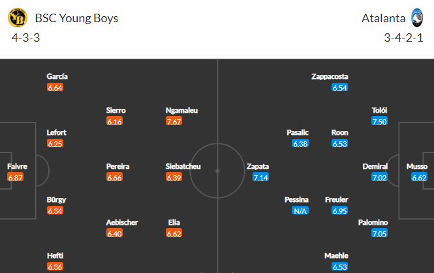Click player name Siebatcheu
This screenshot has height=273, width=434.
(x=183, y=166)
